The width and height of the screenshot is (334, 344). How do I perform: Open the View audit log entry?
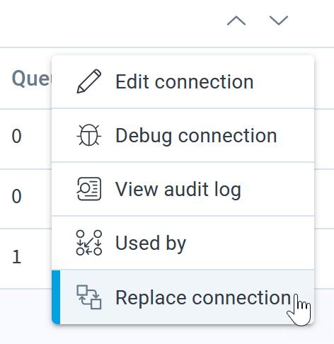(178, 190)
